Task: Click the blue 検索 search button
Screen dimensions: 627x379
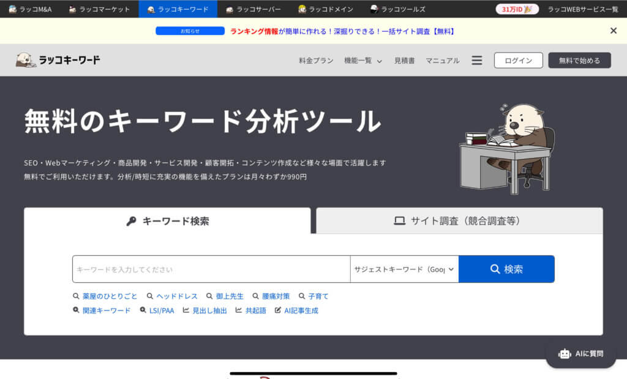Action: (x=506, y=269)
